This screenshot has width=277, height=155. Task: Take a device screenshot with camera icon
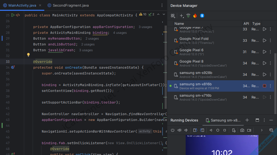(242, 130)
